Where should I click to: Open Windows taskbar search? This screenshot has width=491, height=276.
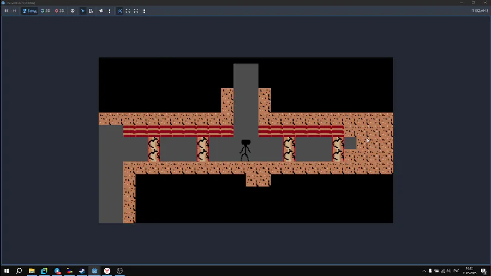coord(19,271)
